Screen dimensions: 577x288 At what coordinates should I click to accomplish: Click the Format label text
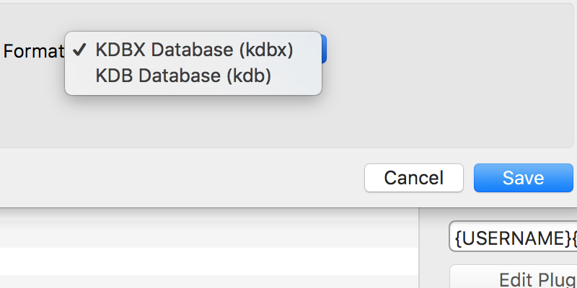[33, 51]
